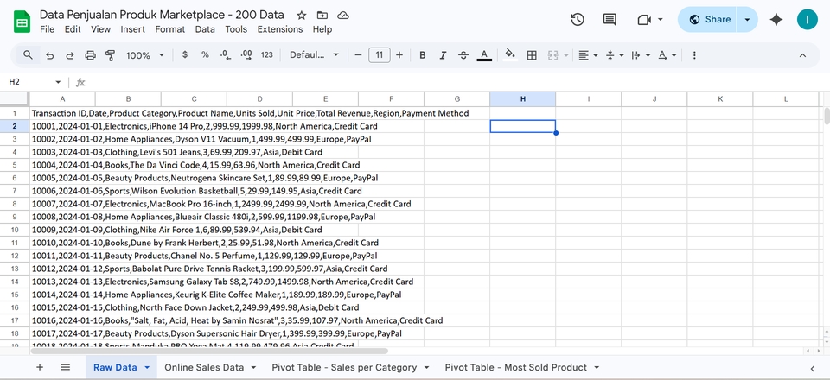Redo the last action
The height and width of the screenshot is (380, 830).
[70, 55]
